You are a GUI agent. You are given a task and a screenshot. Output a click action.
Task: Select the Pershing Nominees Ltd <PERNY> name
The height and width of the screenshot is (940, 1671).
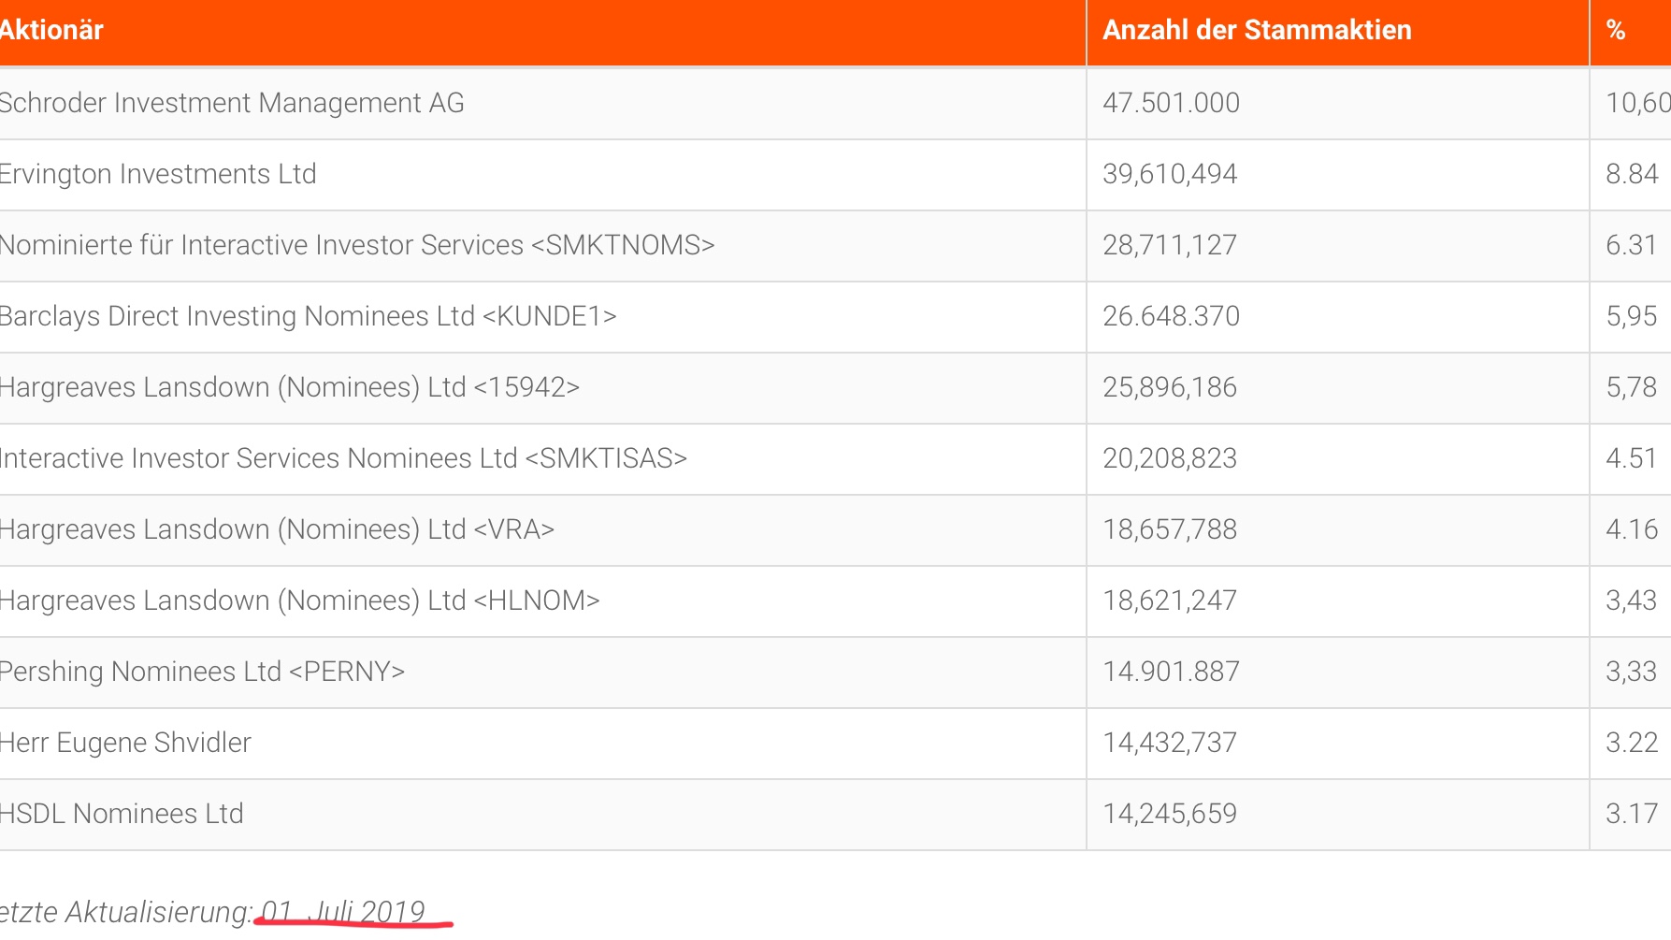201,672
